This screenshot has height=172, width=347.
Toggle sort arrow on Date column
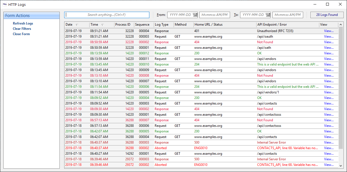point(77,25)
